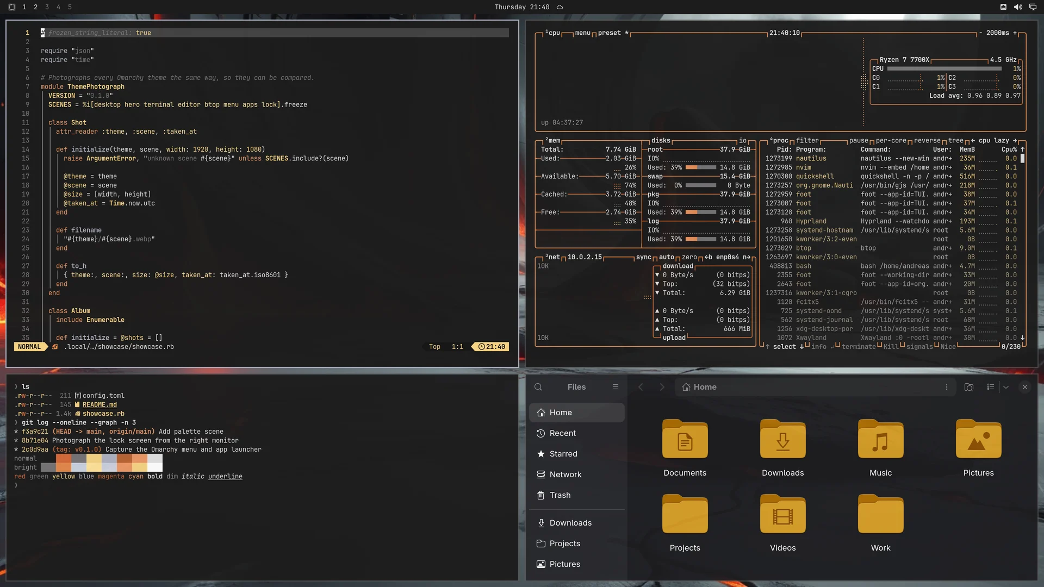Click zero in btop net panel
The width and height of the screenshot is (1044, 587).
pyautogui.click(x=689, y=257)
